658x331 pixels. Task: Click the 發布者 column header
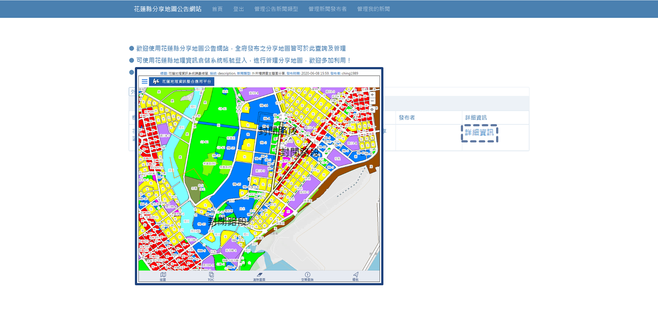[406, 118]
